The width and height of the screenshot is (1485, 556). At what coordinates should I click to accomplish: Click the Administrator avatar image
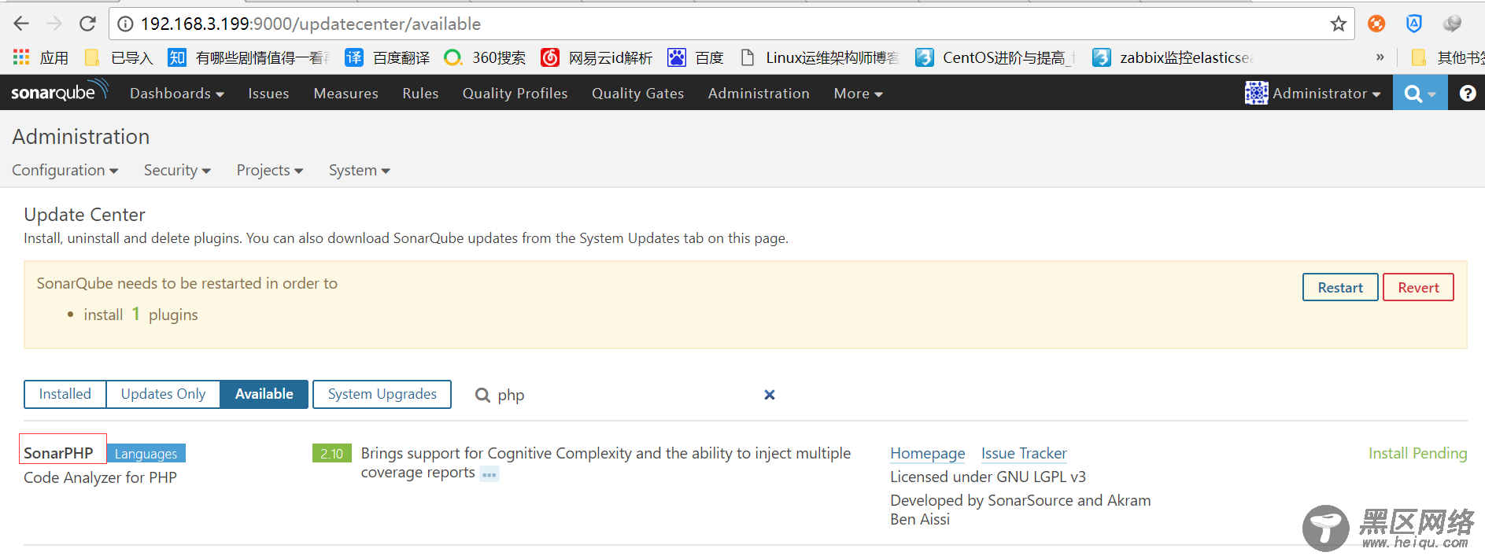(x=1256, y=93)
